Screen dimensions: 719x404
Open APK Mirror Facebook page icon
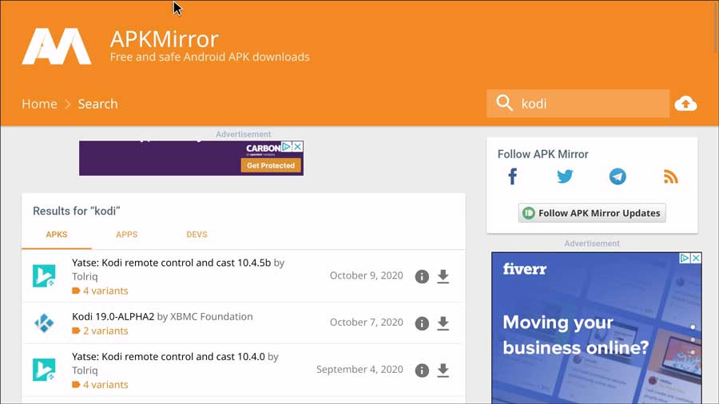point(513,176)
